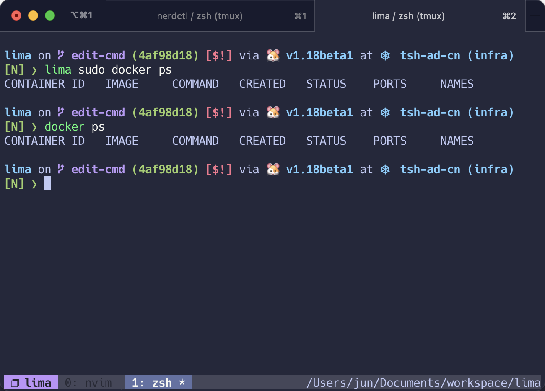Click the ⌥⌘1 window shortcut label
This screenshot has width=545, height=391.
[x=81, y=15]
